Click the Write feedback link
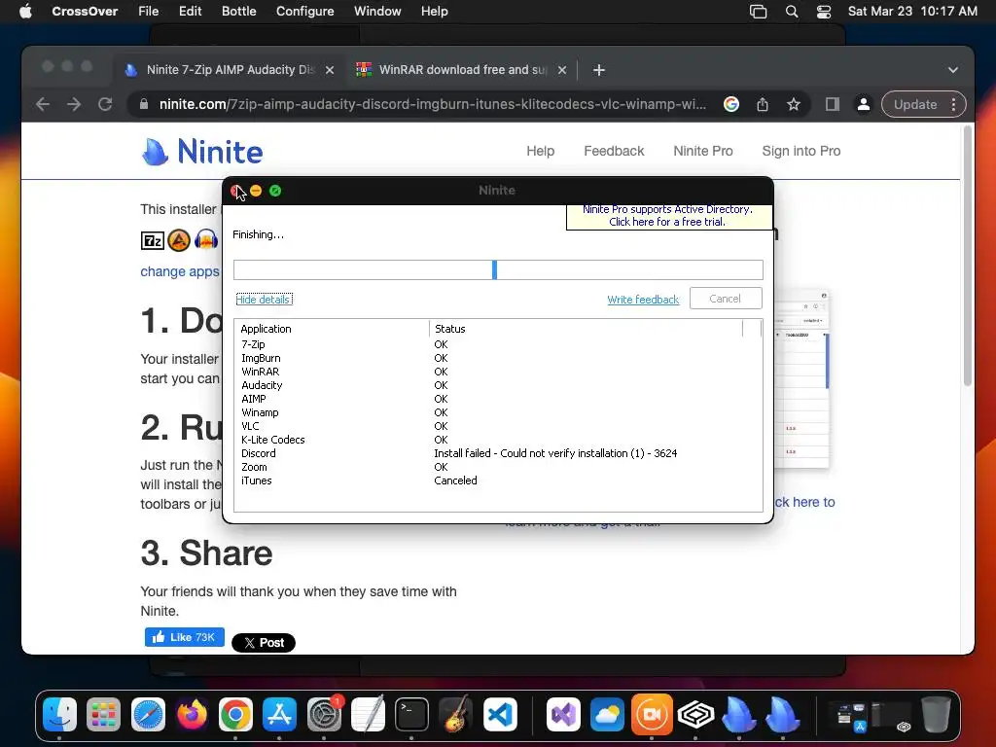The width and height of the screenshot is (996, 747). [x=643, y=300]
